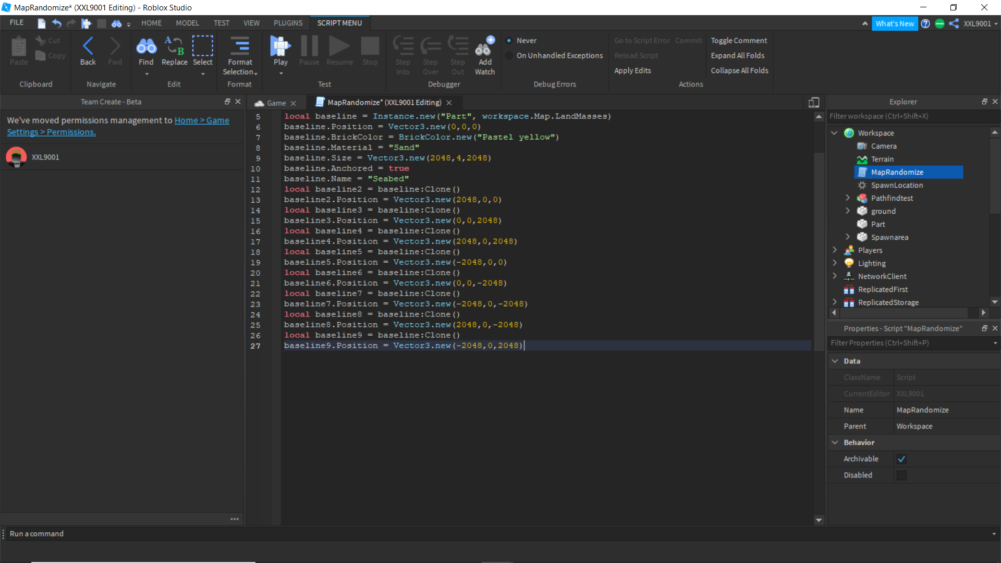Collapse the Behavior properties section
This screenshot has width=1001, height=563.
[x=835, y=443]
